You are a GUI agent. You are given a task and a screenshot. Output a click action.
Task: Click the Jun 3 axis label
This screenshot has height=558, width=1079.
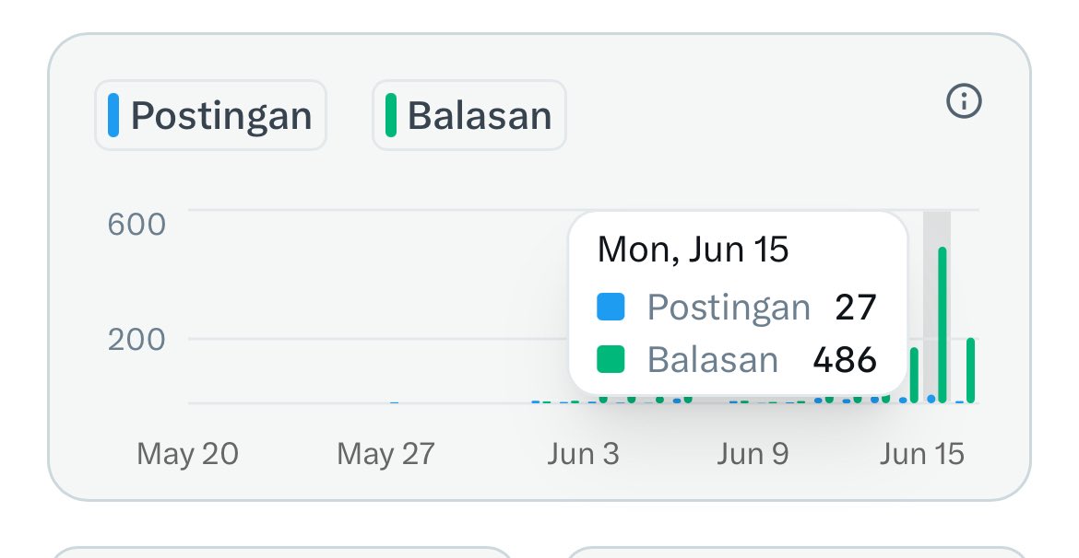tap(584, 454)
